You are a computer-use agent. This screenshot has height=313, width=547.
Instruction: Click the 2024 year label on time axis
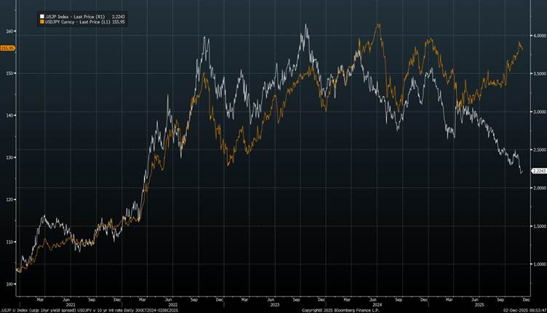377,304
